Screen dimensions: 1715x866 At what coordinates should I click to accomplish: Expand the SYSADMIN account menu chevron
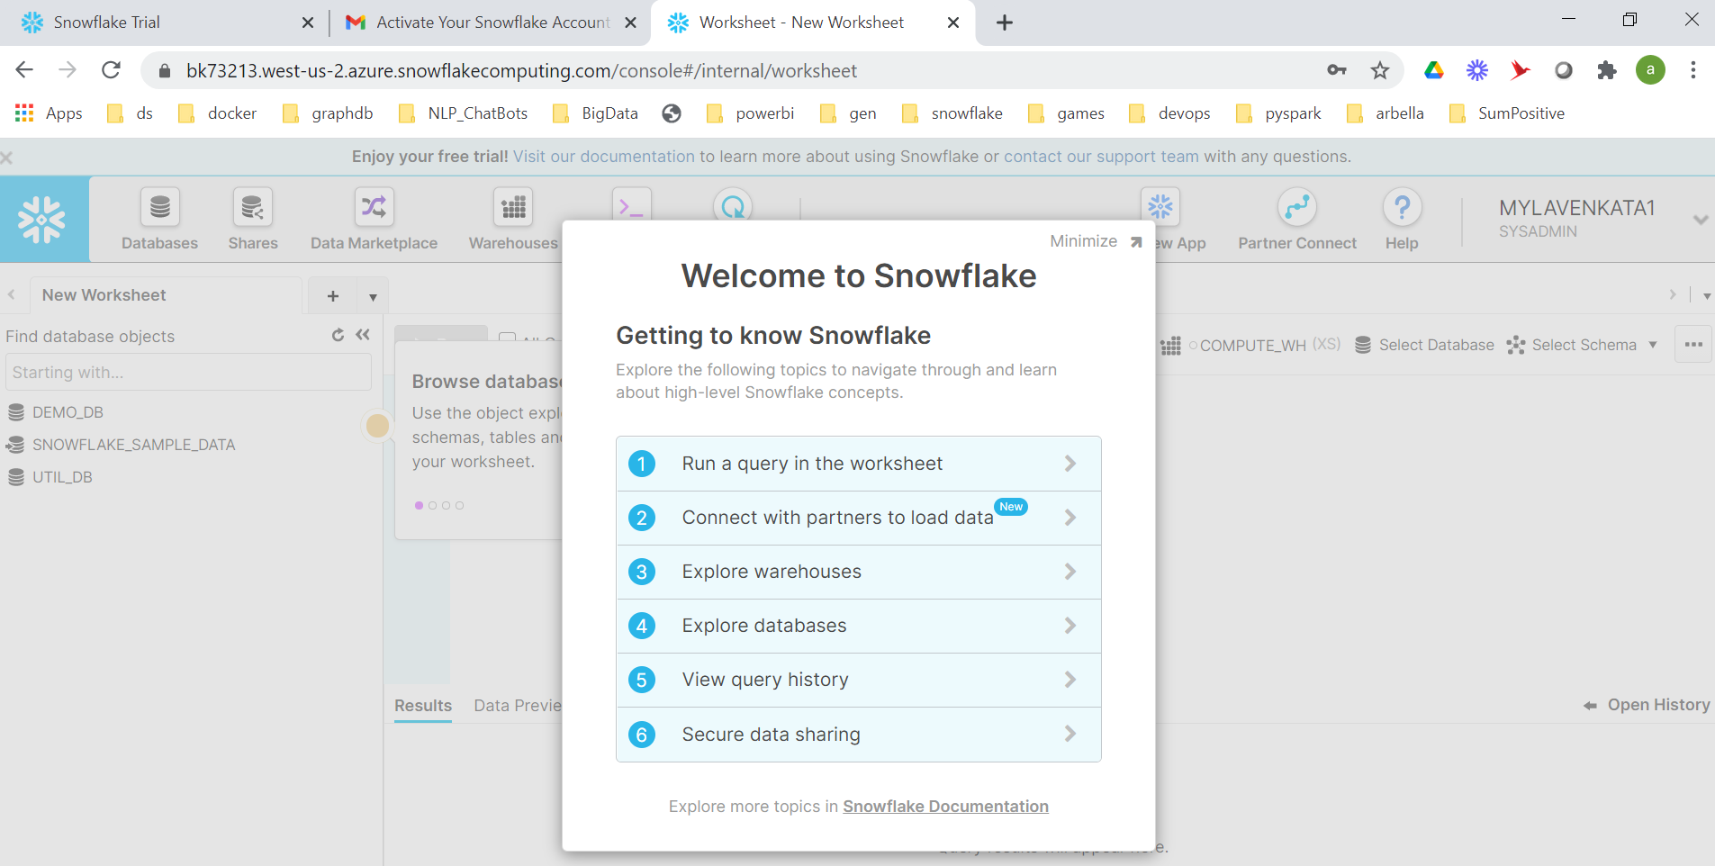[x=1701, y=219]
